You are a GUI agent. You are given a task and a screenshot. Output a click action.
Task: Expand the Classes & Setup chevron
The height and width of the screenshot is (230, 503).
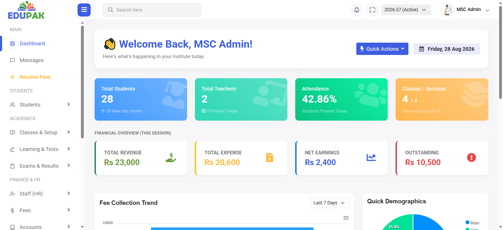(x=69, y=132)
